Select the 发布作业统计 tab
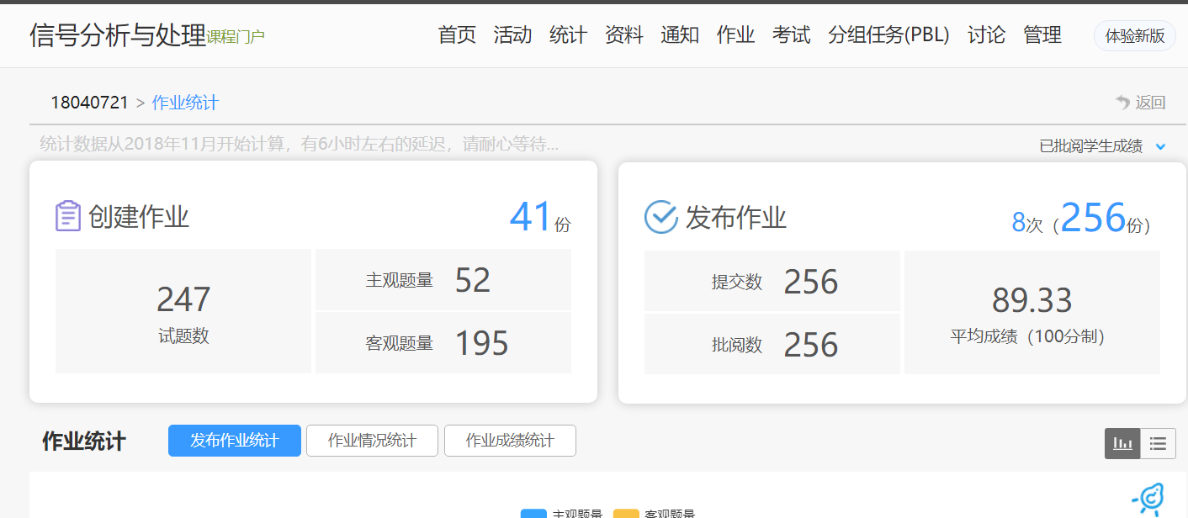The width and height of the screenshot is (1188, 518). 234,441
